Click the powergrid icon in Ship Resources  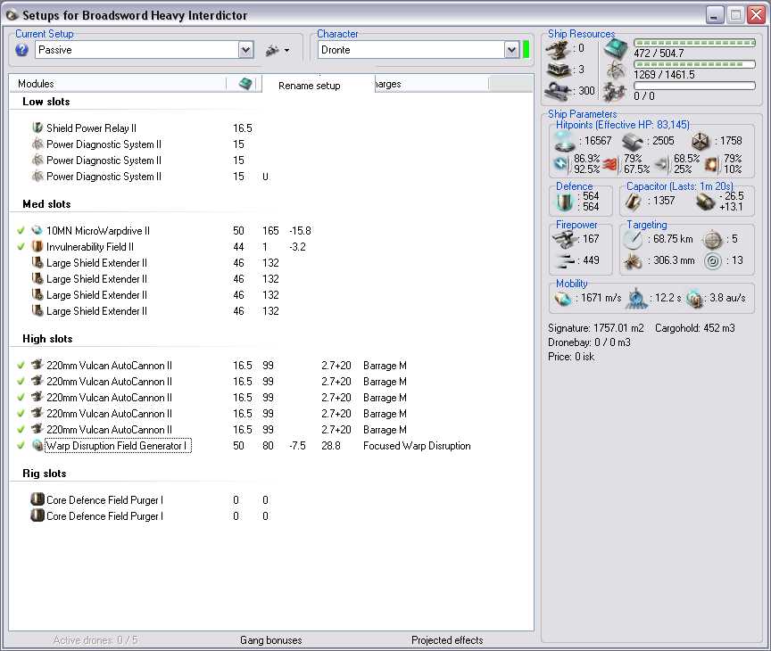(616, 70)
